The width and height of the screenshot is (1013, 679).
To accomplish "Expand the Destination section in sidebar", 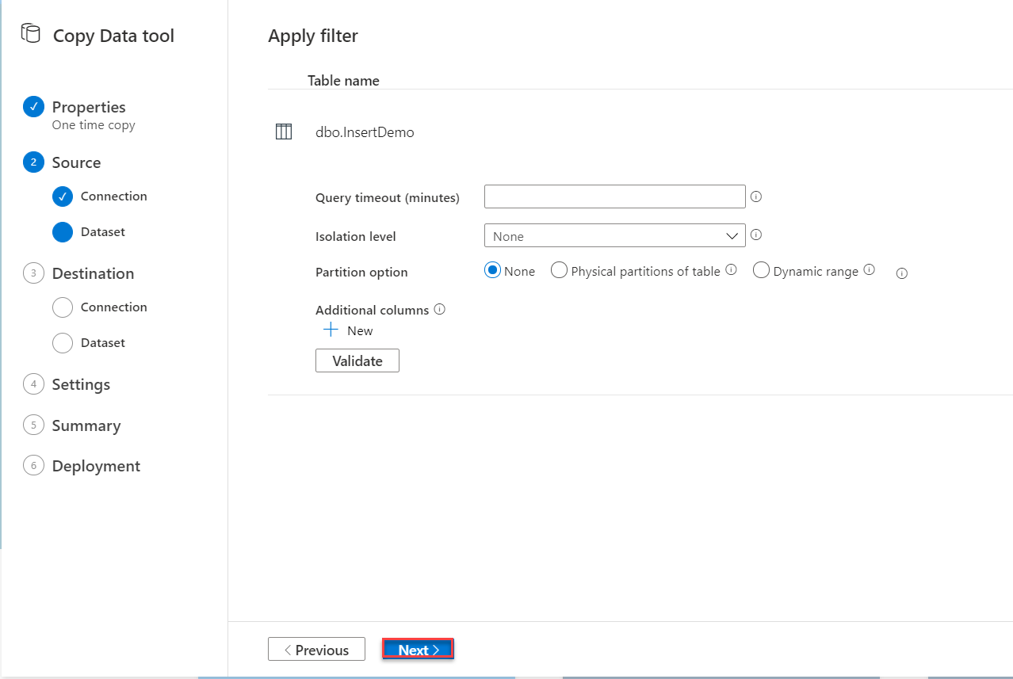I will [x=93, y=273].
